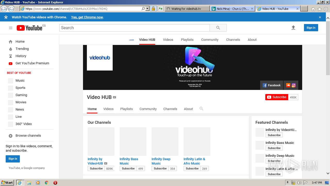Select the Community tab in top header
Screen dimensions: 330x186
point(210,40)
